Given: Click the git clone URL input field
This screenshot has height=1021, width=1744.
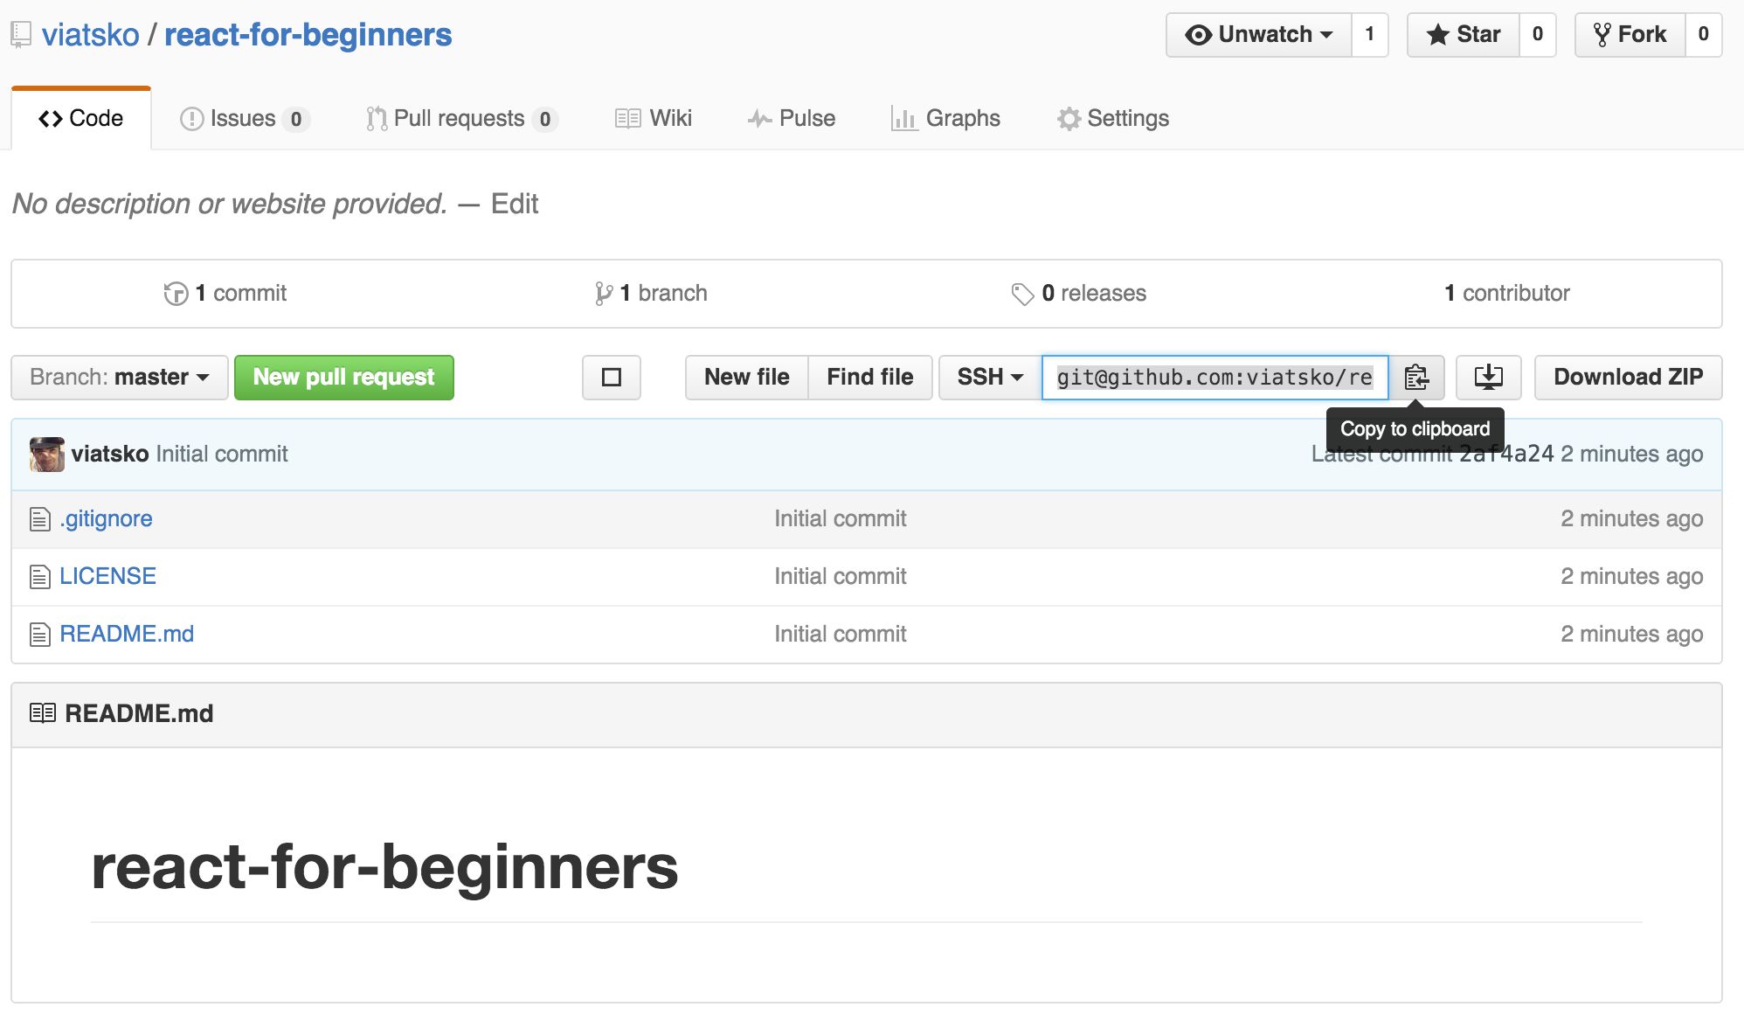Looking at the screenshot, I should (1215, 378).
